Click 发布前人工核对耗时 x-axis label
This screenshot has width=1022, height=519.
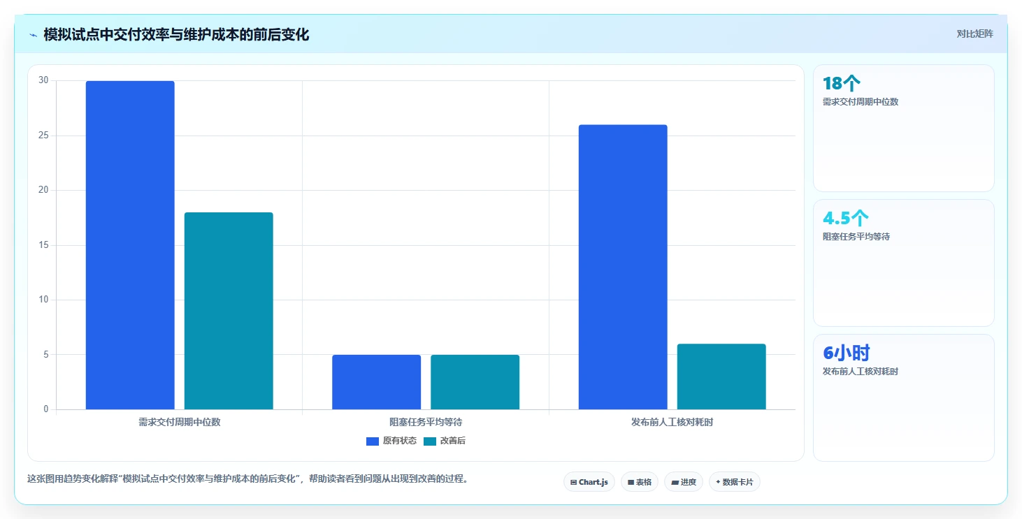click(x=672, y=422)
